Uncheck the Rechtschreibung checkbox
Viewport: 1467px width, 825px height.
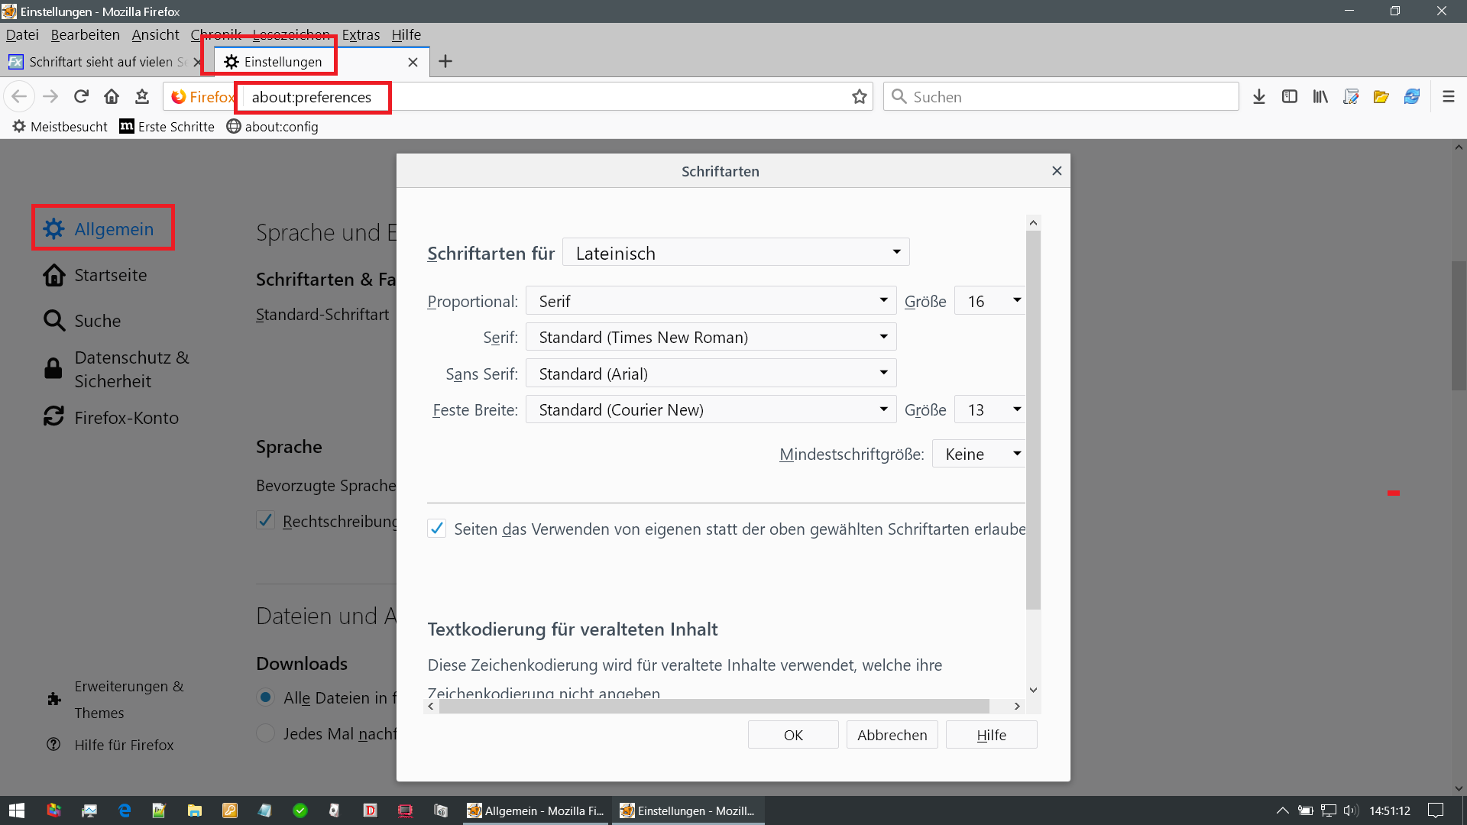click(265, 521)
